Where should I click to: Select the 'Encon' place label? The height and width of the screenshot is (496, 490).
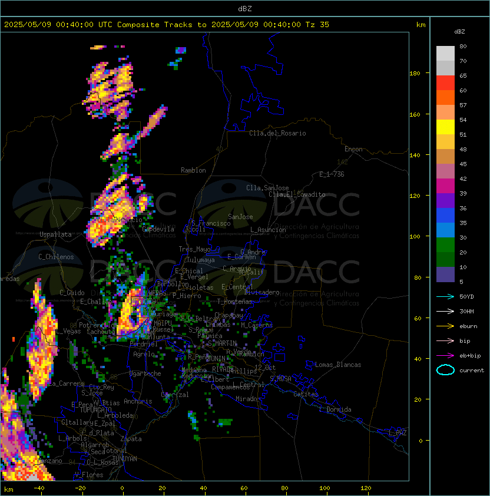coord(353,149)
